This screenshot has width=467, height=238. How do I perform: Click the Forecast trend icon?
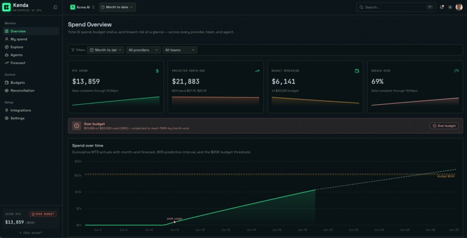[6, 63]
